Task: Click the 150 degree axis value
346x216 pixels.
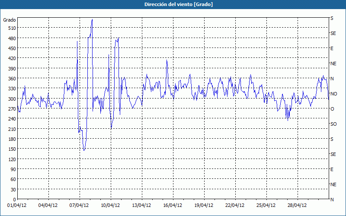Action: [x=12, y=149]
